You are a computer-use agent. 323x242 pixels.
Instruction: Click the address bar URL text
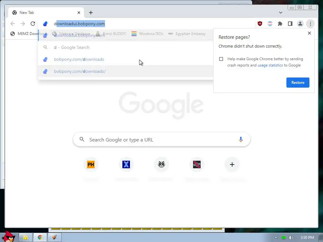tap(79, 24)
